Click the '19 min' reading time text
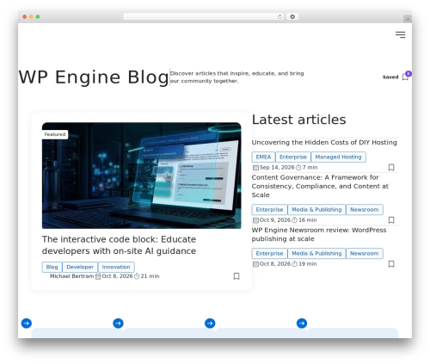Screen dimensions: 430x364 coord(308,264)
